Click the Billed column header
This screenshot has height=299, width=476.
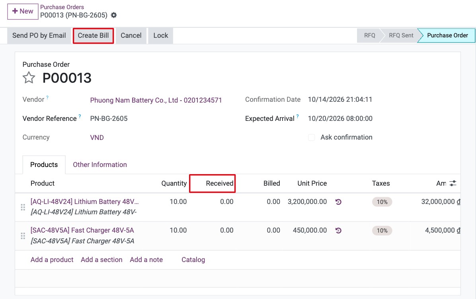click(x=272, y=183)
